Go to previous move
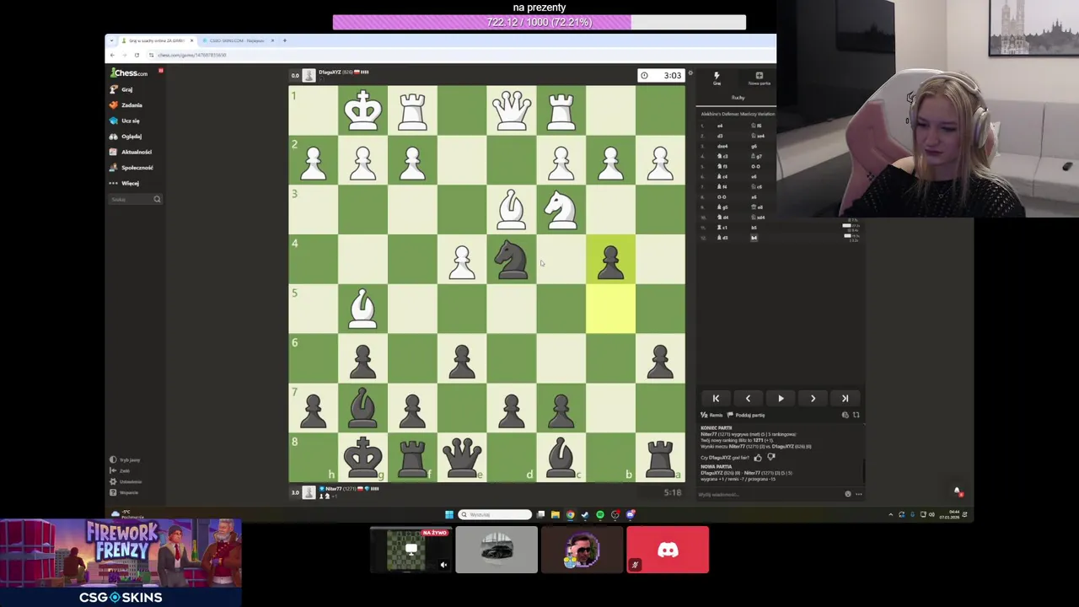This screenshot has height=607, width=1079. [748, 399]
